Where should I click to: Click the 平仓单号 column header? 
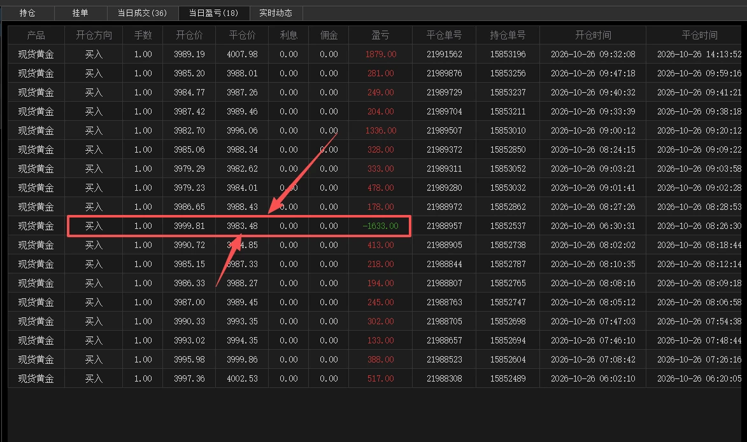coord(444,35)
